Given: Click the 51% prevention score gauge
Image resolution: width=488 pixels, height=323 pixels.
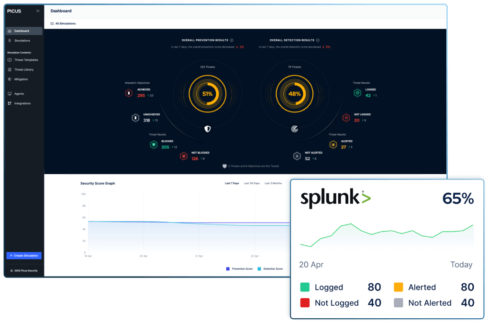Looking at the screenshot, I should 207,94.
